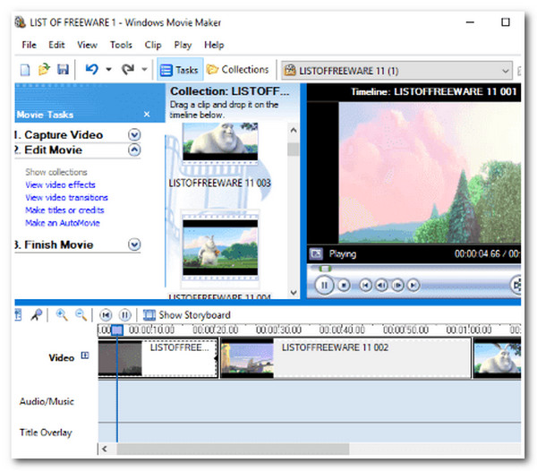Click the Narrate Timeline microphone icon
The image size is (537, 471).
[x=37, y=315]
